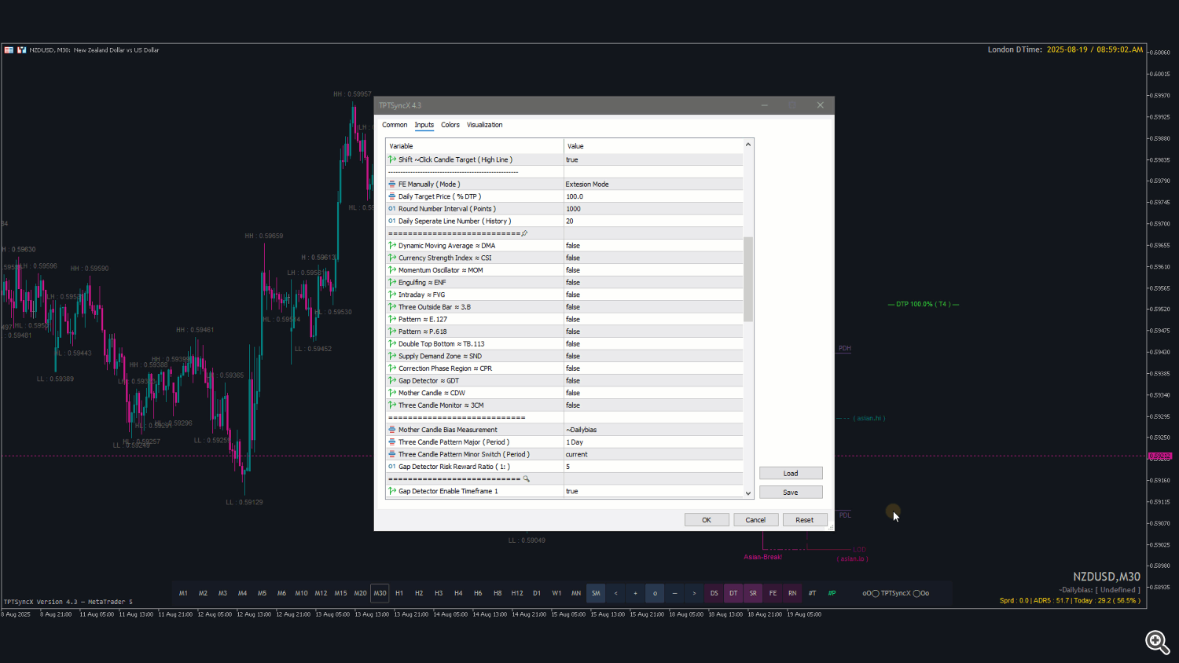Click the Save button
The image size is (1179, 663).
[791, 493]
